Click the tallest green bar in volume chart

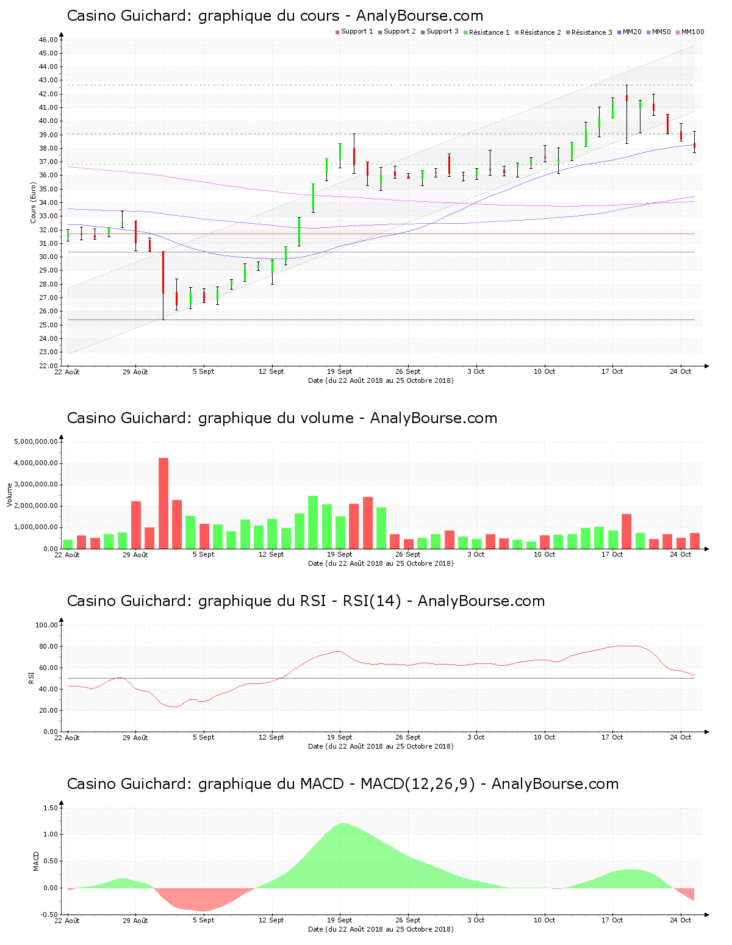point(313,522)
